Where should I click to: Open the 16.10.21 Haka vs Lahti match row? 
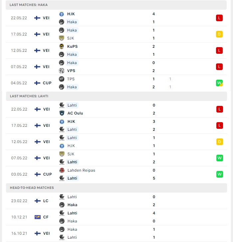pyautogui.click(x=116, y=233)
